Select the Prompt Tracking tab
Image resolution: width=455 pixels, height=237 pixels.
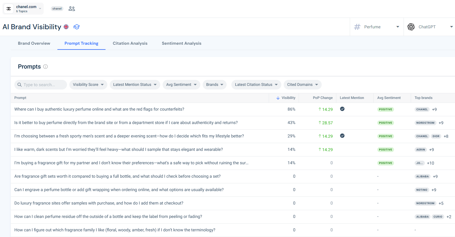pyautogui.click(x=81, y=43)
